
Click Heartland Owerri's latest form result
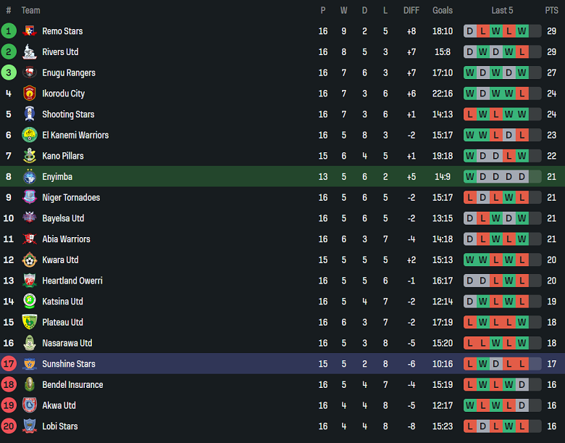point(522,281)
